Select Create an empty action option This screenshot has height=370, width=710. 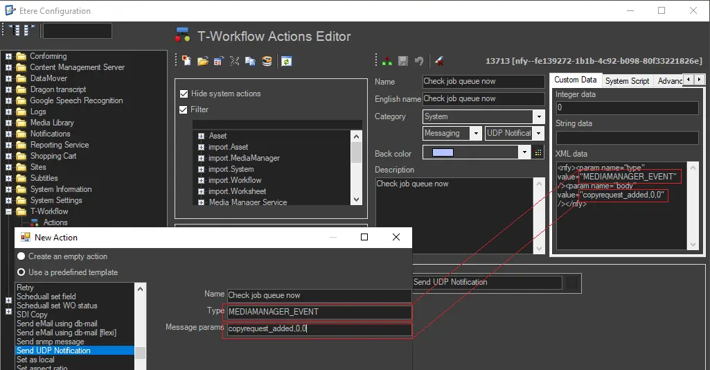click(x=21, y=256)
